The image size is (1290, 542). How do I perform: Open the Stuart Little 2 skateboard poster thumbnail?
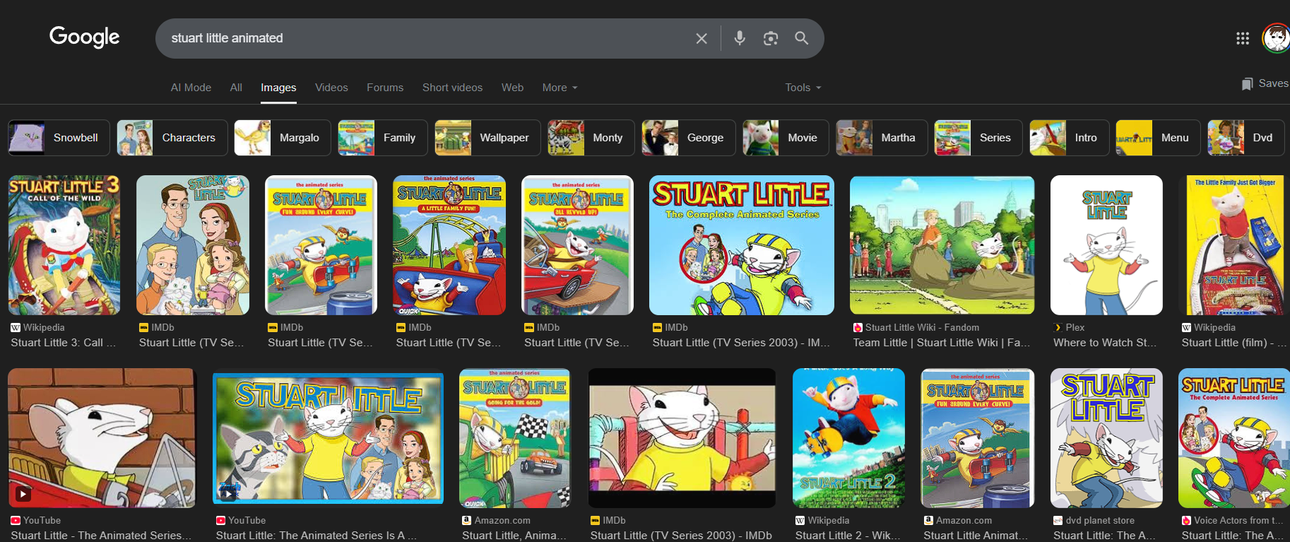(848, 438)
